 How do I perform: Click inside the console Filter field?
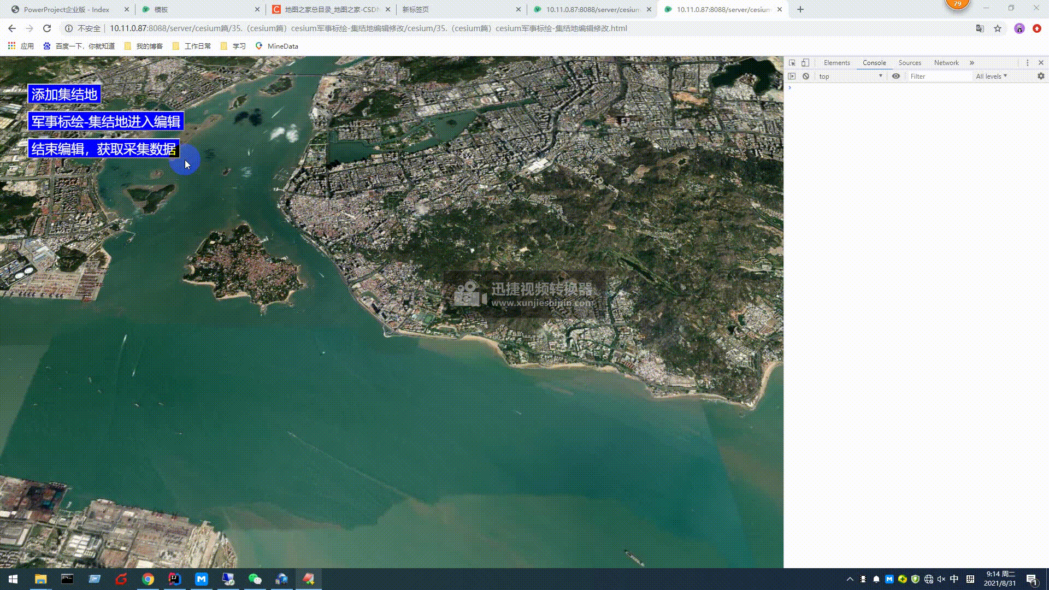point(940,76)
